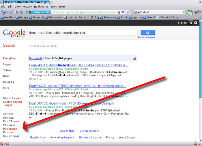The width and height of the screenshot is (202, 146).
Task: Bookmark this page with the star icon
Action: pos(119,12)
